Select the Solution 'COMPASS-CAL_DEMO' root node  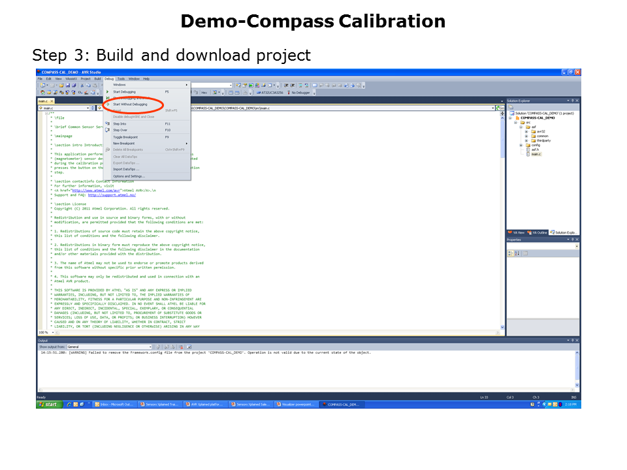tap(542, 114)
